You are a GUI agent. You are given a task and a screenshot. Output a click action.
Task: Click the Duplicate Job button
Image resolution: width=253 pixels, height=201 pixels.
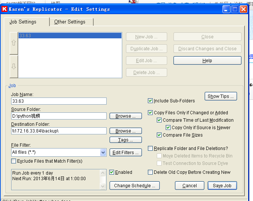[x=146, y=49]
